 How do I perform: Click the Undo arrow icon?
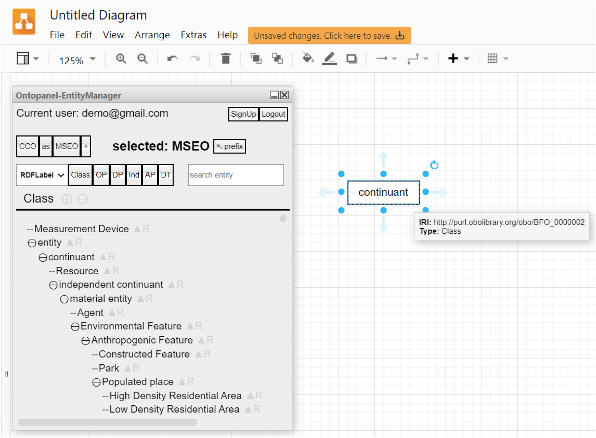(173, 59)
